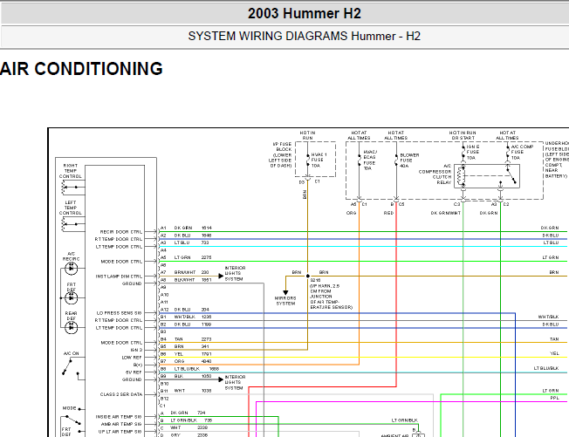
Task: Click the 'INST LAMP DIM CTRL' label
Action: click(119, 277)
